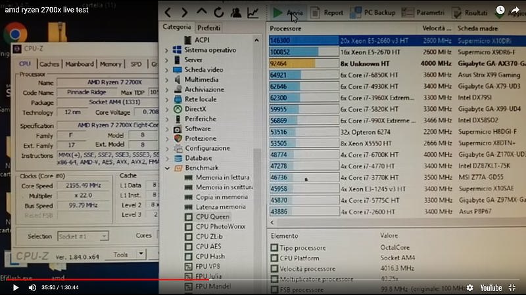Open Memoria in lettura benchmark

[x=222, y=178]
